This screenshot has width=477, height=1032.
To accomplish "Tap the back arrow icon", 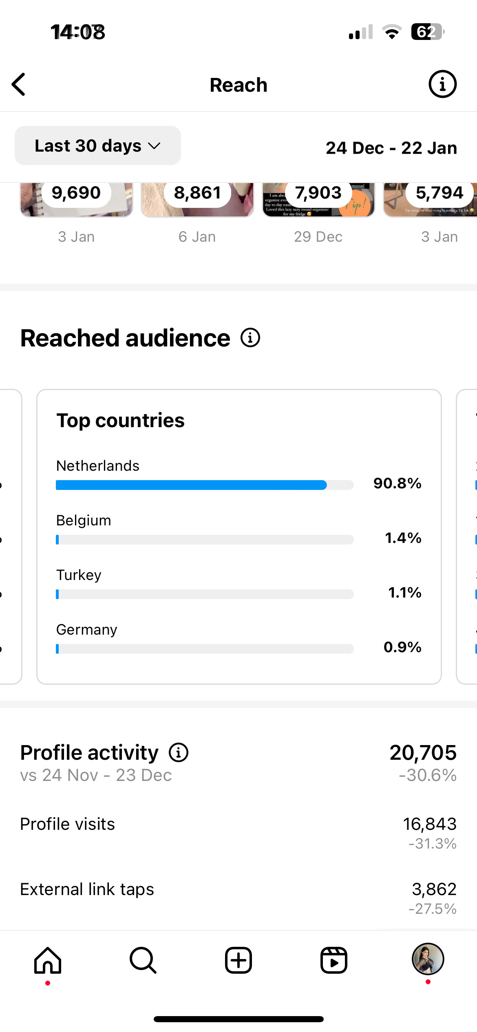I will pos(19,84).
